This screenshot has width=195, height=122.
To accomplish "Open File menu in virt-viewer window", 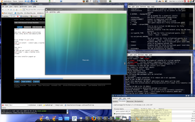I will (x=47, y=12).
